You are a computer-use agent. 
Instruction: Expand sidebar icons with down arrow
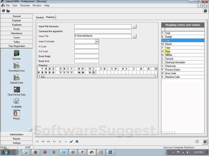30,129
